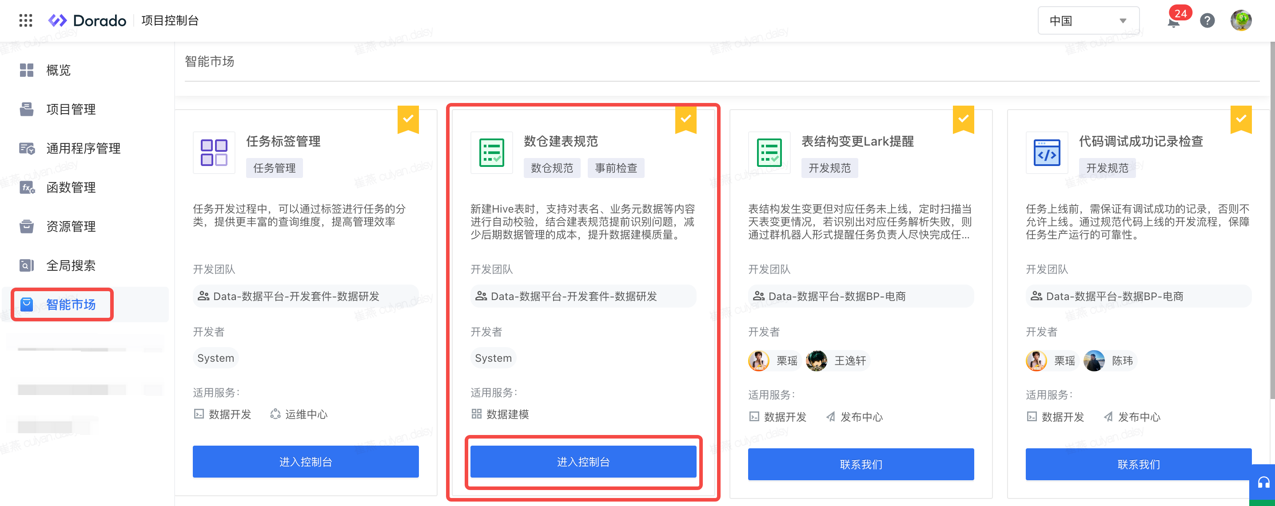Toggle the checkmark ribbon on 表结构变更Lark提醒 card
Screen dimensions: 1275x506
click(963, 119)
